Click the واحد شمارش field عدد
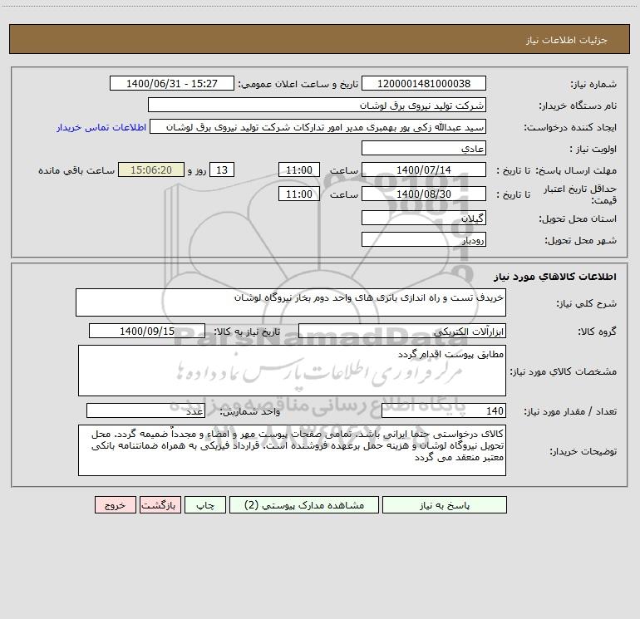 click(x=145, y=411)
